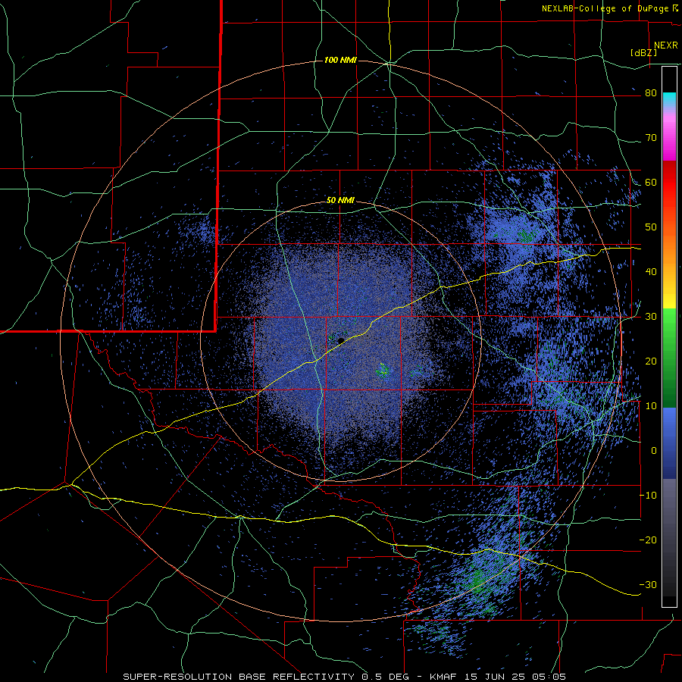Click the black KMAF radar site dot
This screenshot has width=682, height=682.
coord(341,340)
